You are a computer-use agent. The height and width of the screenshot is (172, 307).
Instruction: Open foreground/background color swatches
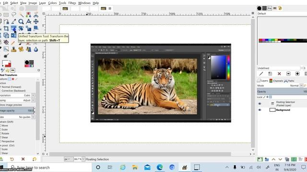click(x=6, y=64)
